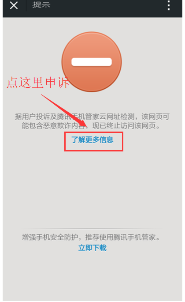This screenshot has height=302, width=185.
Task: Click the blank area below 立即下载
Action: (x=92, y=276)
